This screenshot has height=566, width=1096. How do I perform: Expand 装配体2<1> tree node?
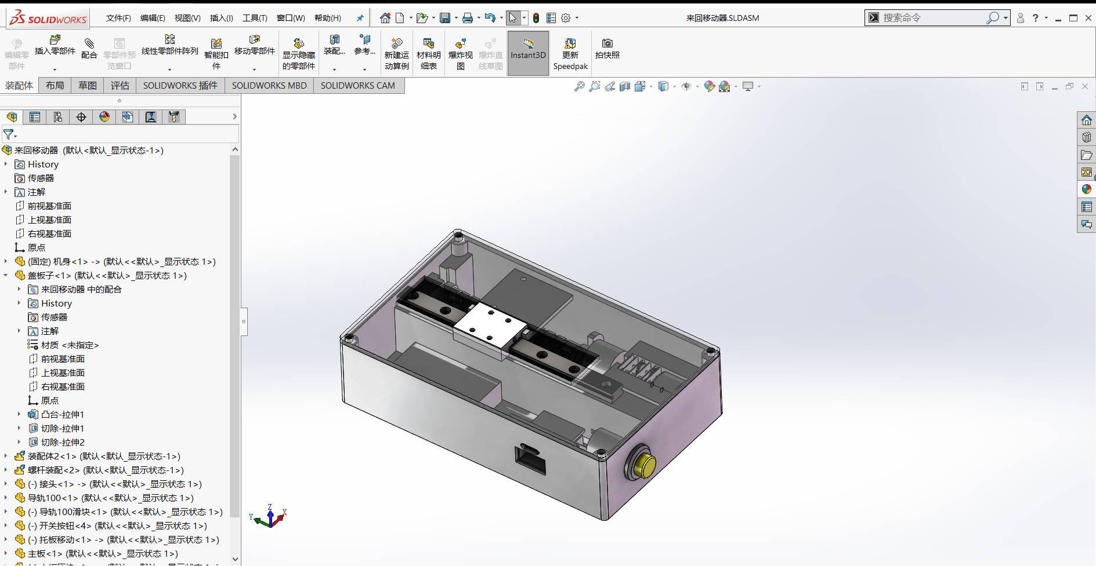tap(6, 456)
